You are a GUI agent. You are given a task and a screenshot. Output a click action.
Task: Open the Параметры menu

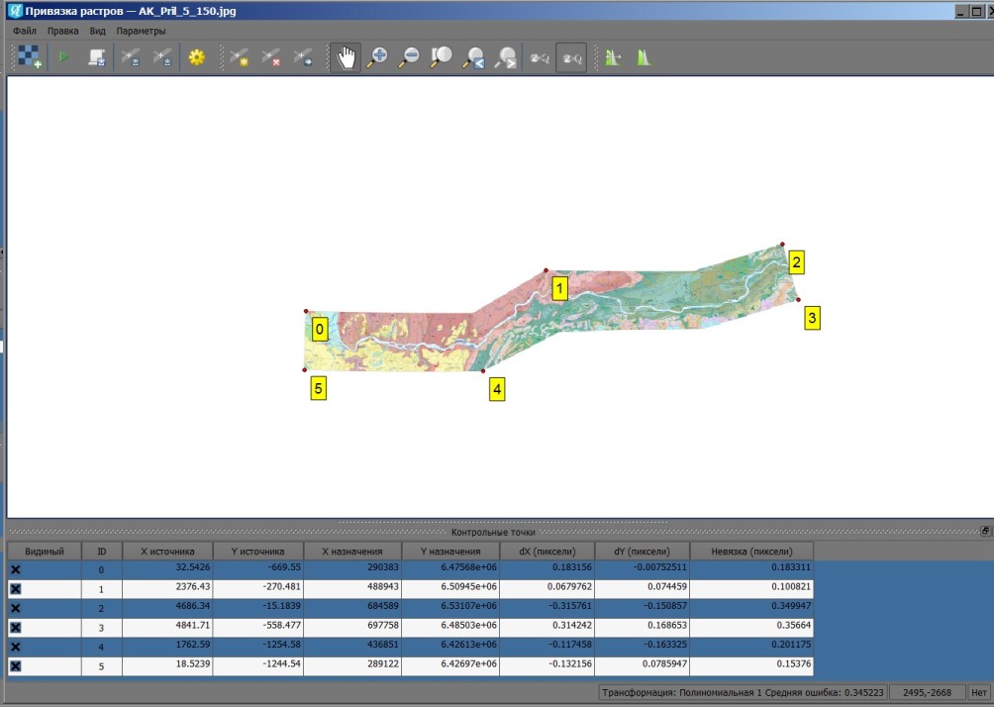click(x=142, y=32)
